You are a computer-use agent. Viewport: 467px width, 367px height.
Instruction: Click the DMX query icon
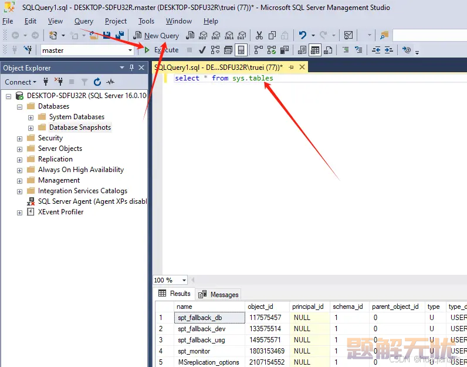[216, 35]
